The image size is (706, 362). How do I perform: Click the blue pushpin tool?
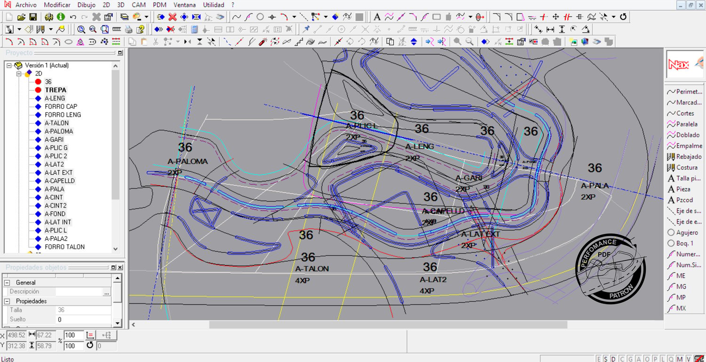[306, 29]
